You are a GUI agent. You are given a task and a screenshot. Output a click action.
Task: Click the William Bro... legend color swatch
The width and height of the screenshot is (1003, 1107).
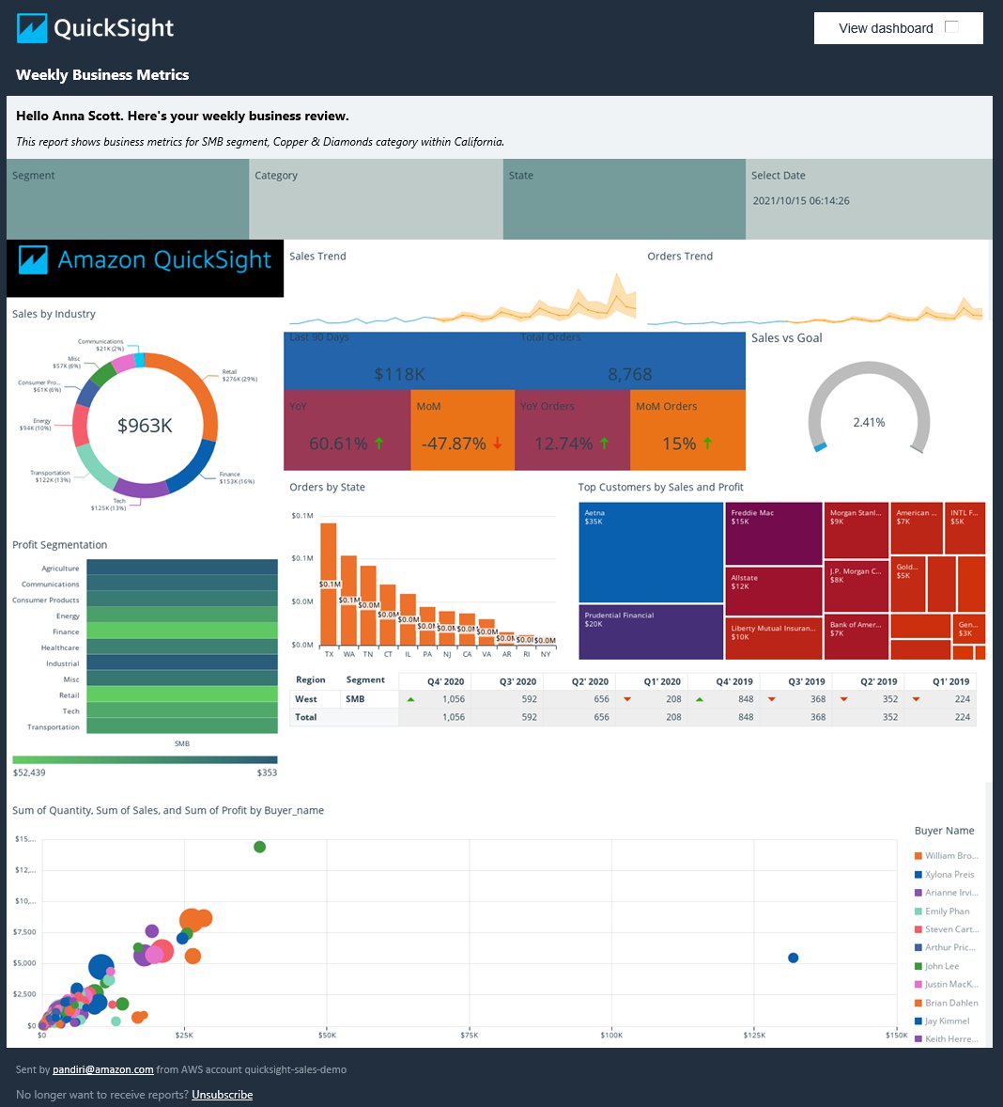(x=918, y=856)
